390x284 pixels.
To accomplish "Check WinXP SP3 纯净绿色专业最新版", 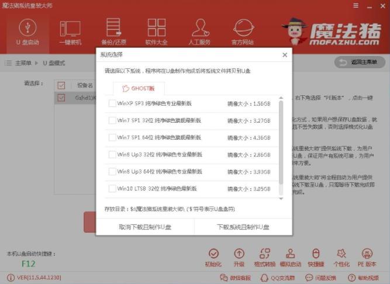I will pos(112,103).
